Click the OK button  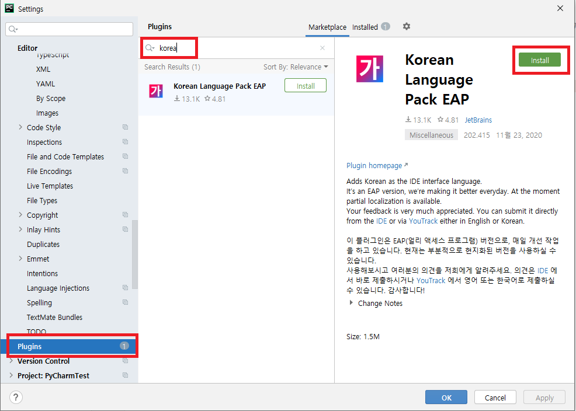point(446,398)
